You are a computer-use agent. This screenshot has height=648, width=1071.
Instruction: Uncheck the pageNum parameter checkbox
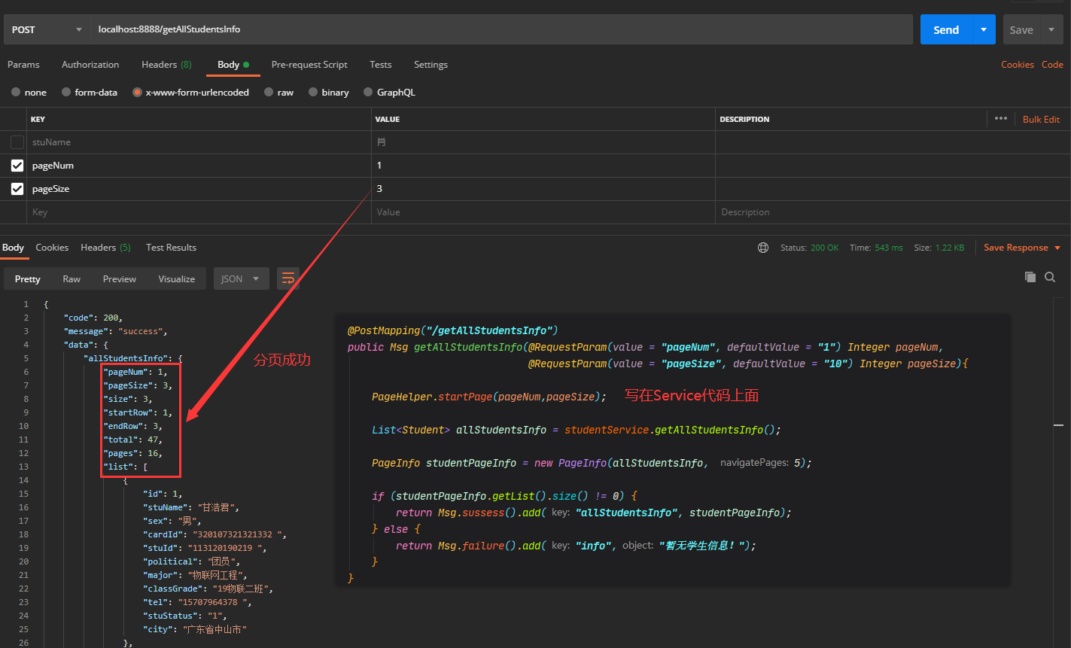pos(17,165)
